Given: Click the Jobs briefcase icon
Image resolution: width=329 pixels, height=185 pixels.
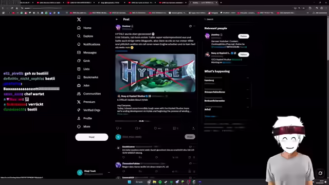Looking at the screenshot, I should [x=79, y=85].
